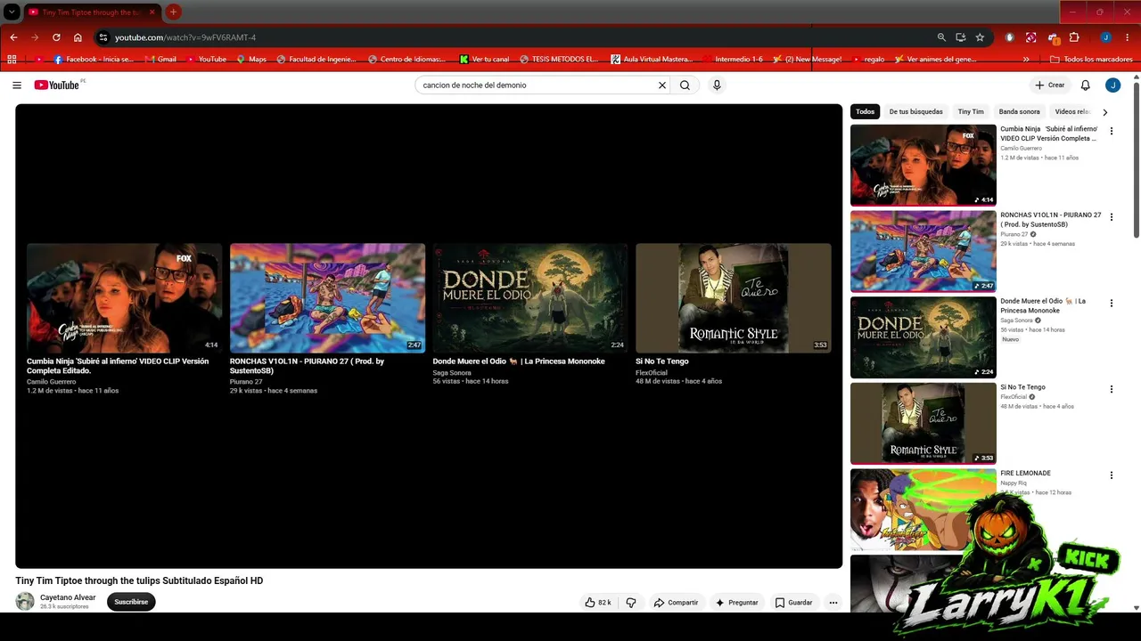Play Cumbia Ninja endscreen suggestion thumbnail

[124, 298]
